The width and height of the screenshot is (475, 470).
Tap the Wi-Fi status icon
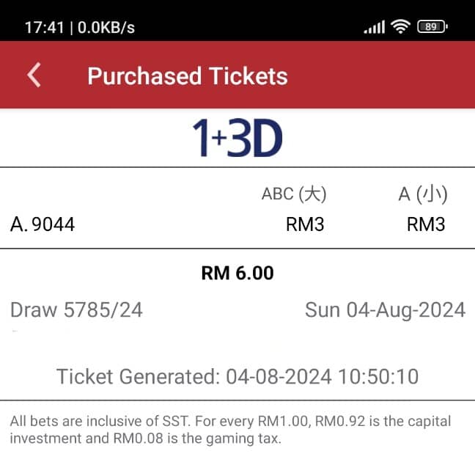(x=400, y=26)
